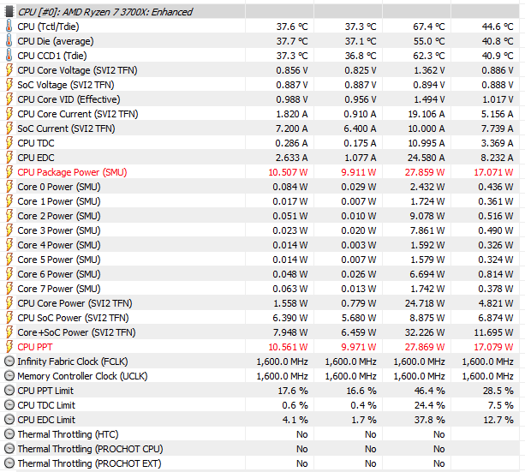Click the 37.8 % EDC Limit maximum
The width and height of the screenshot is (525, 472).
point(430,420)
